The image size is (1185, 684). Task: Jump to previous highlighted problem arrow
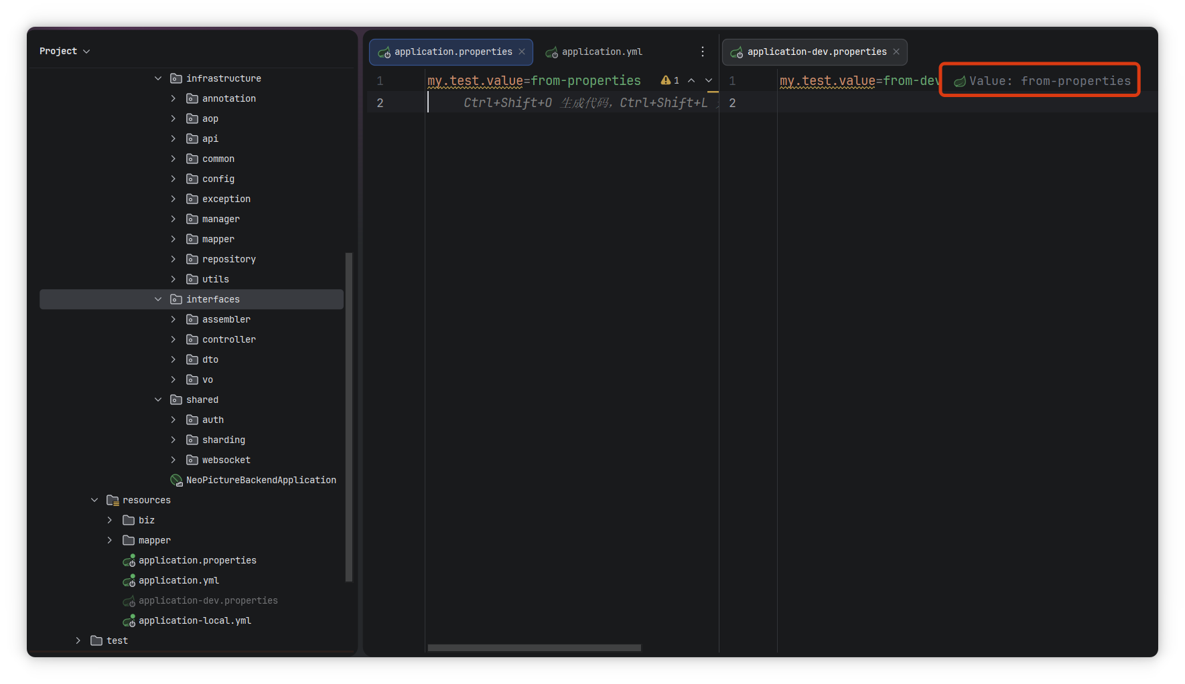pos(691,80)
